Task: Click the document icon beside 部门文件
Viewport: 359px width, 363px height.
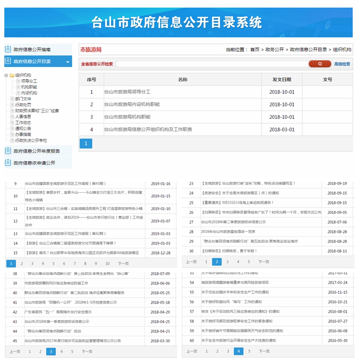Action: [x=12, y=99]
